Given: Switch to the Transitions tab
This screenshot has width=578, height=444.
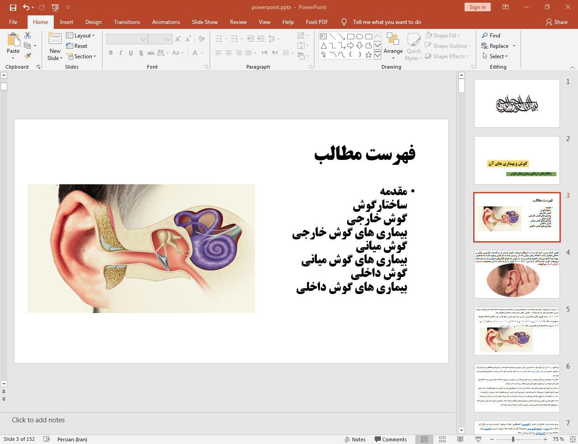Looking at the screenshot, I should click(x=127, y=22).
